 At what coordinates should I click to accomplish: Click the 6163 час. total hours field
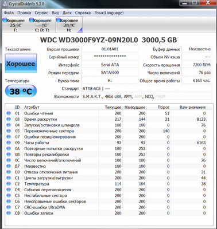[x=197, y=81]
